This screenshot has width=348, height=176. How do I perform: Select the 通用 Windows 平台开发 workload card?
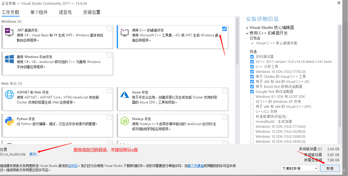(x=57, y=63)
